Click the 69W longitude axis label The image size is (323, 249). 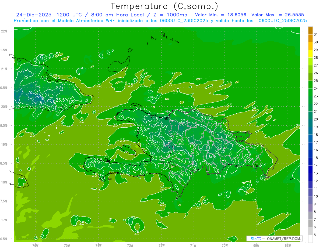tap(256, 245)
